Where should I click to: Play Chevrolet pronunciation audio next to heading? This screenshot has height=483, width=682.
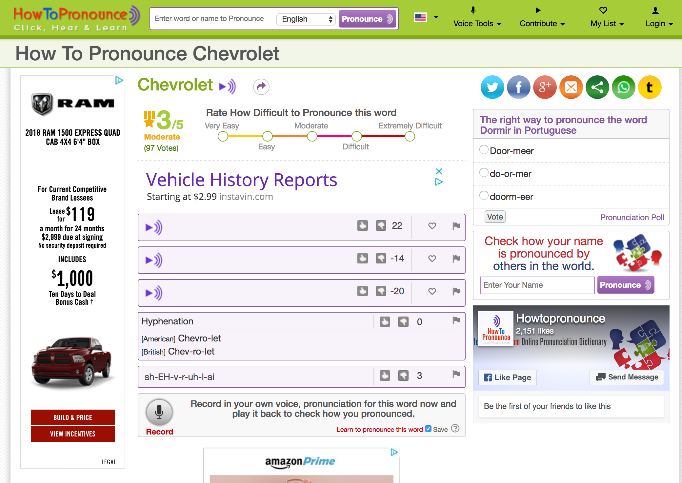(228, 87)
